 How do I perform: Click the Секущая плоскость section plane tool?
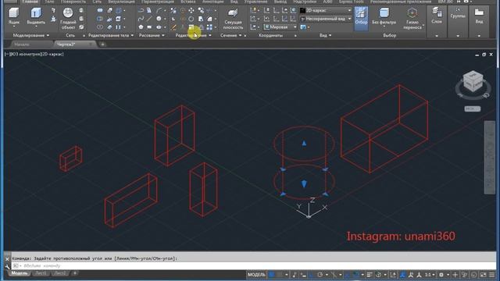pos(233,19)
